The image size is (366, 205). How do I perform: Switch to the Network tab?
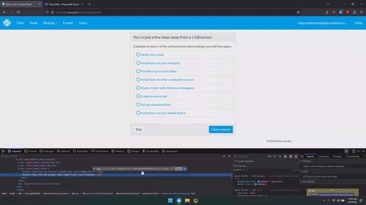coord(63,151)
